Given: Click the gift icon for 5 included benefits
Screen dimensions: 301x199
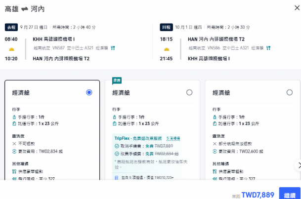Looking at the screenshot, I should coord(116,178).
